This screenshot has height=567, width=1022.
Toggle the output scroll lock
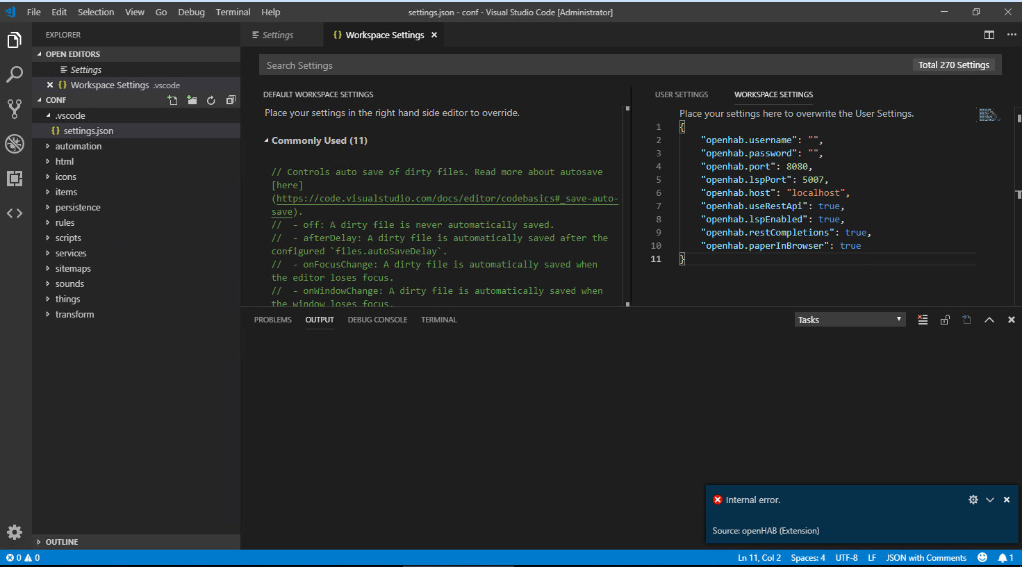click(945, 320)
